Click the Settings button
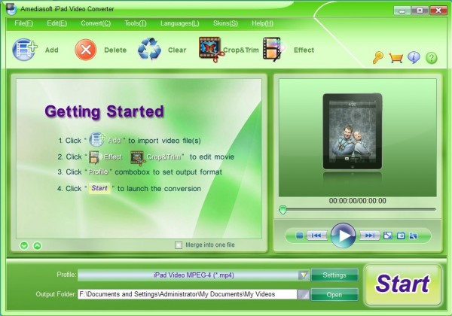The height and width of the screenshot is (316, 452). click(334, 275)
